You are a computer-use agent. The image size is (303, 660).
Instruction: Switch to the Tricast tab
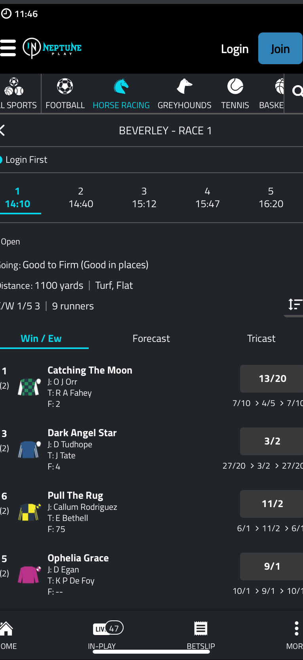(x=261, y=339)
